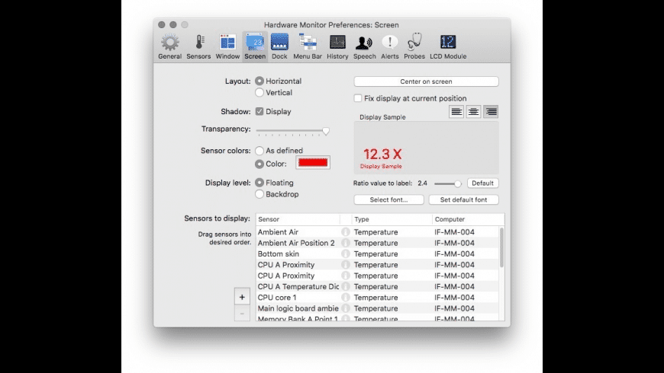The height and width of the screenshot is (373, 664).
Task: Toggle the Shadow Display checkbox
Action: (x=259, y=112)
